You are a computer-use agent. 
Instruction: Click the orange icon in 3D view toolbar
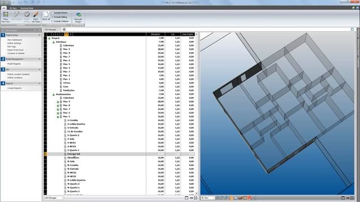pos(231,198)
